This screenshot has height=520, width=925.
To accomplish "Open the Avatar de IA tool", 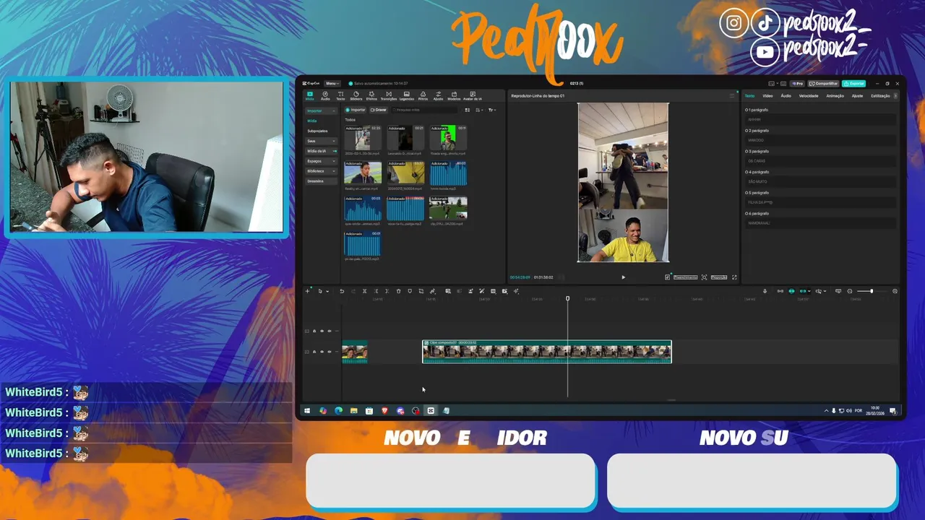I will (473, 95).
